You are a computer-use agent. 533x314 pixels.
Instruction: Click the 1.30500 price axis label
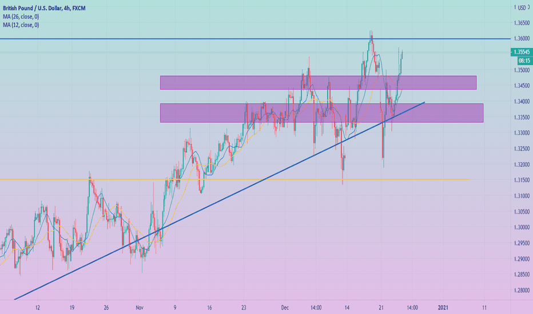click(522, 212)
